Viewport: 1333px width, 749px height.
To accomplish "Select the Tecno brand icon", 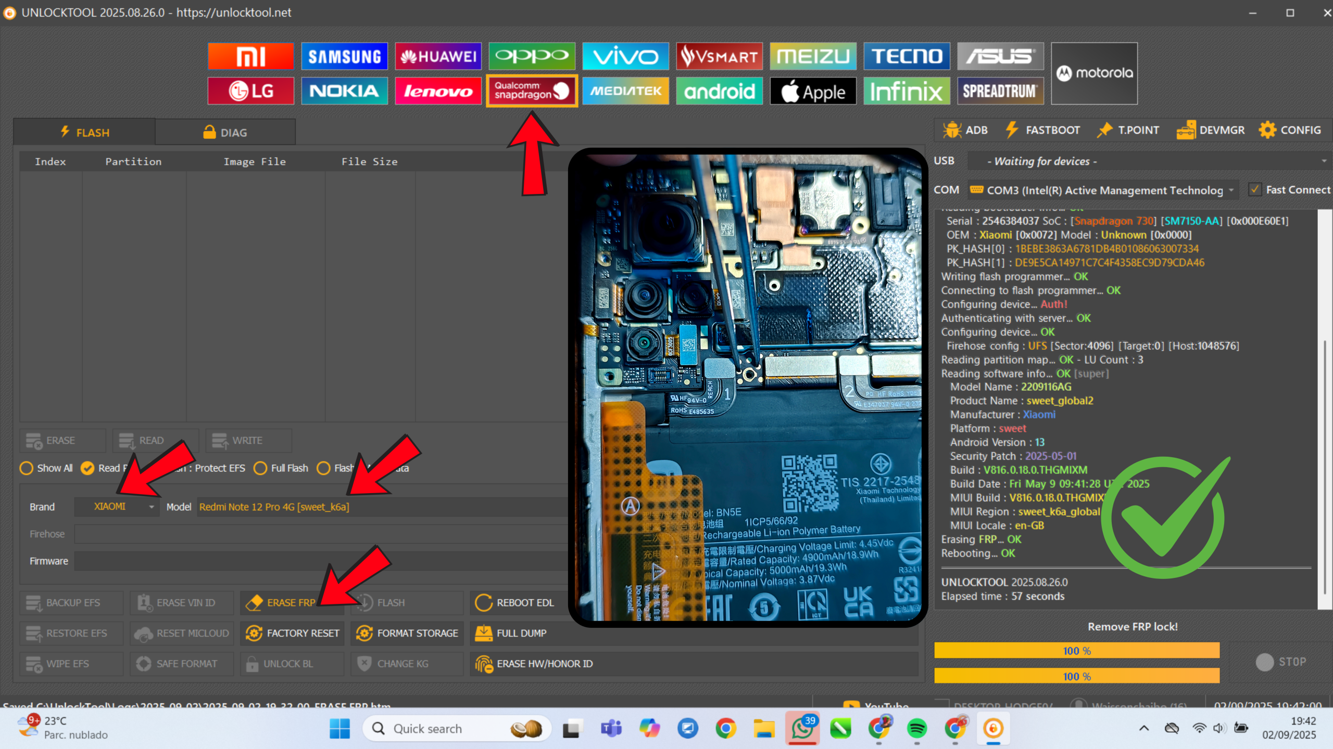I will click(x=907, y=56).
